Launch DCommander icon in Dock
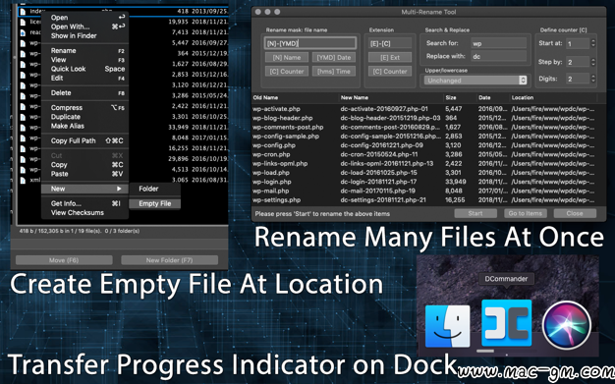The image size is (615, 384). tap(506, 323)
